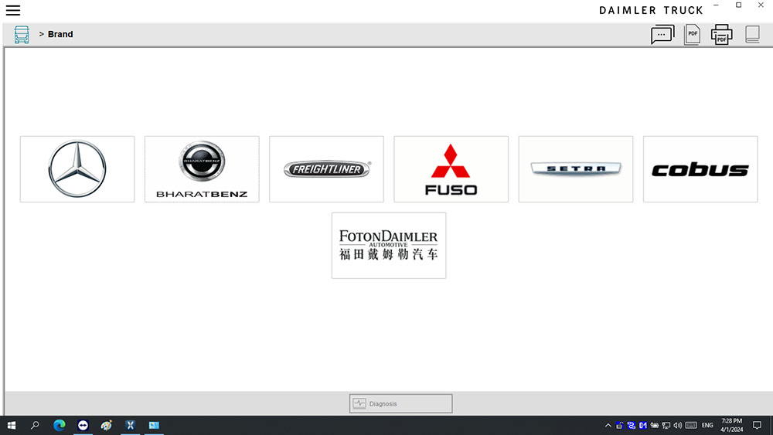Close the Daimler Truck window
Viewport: 773px width, 435px height.
(x=761, y=5)
